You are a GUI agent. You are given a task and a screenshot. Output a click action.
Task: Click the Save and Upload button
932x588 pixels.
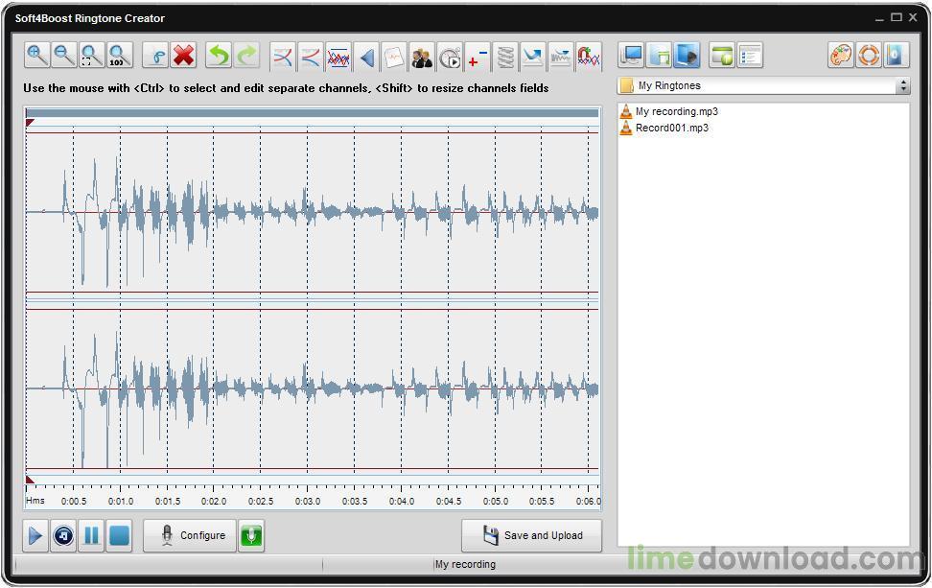tap(531, 535)
